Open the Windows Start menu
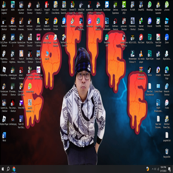This screenshot has height=173, width=173. 3,169
